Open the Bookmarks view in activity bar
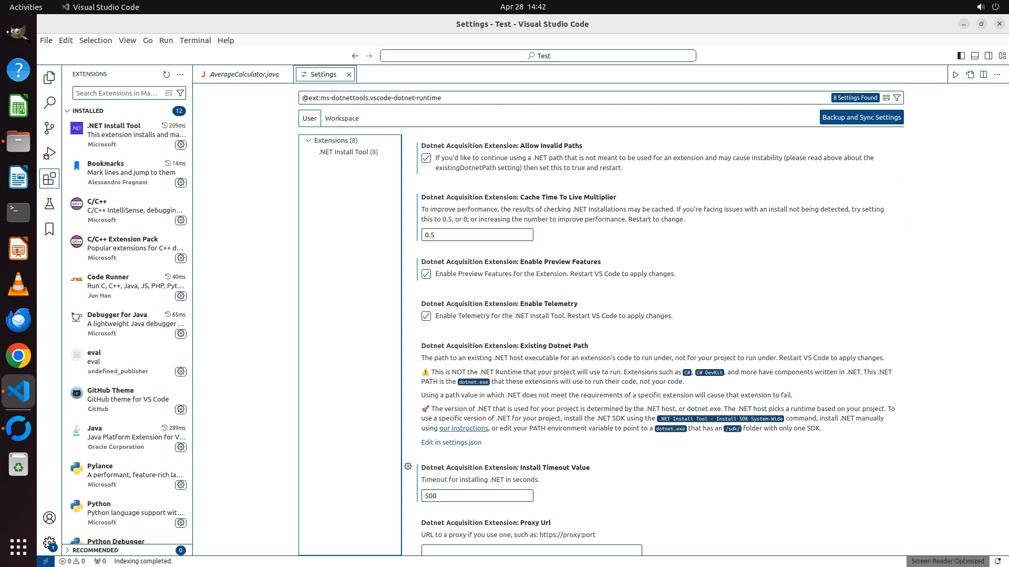Viewport: 1009px width, 567px height. pos(49,229)
